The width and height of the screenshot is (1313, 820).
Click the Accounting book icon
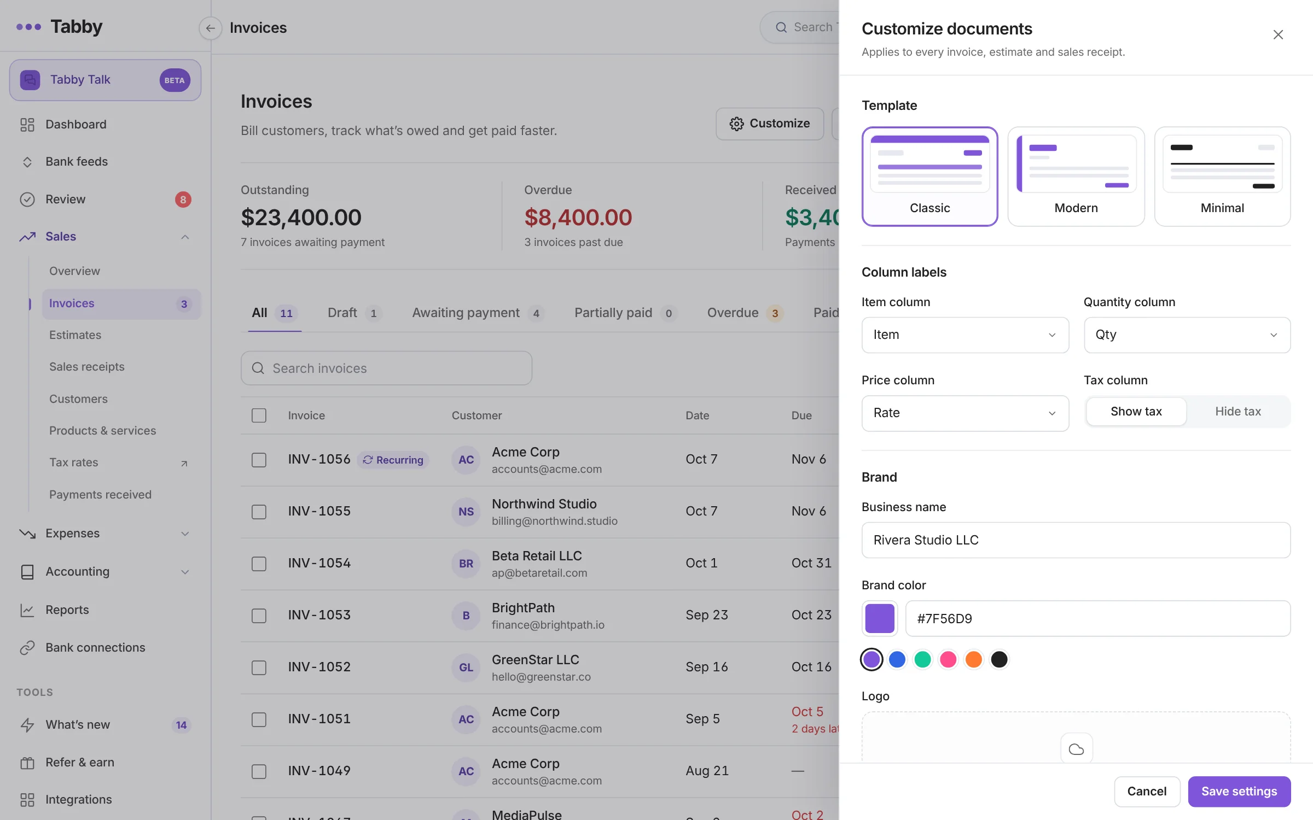(27, 572)
